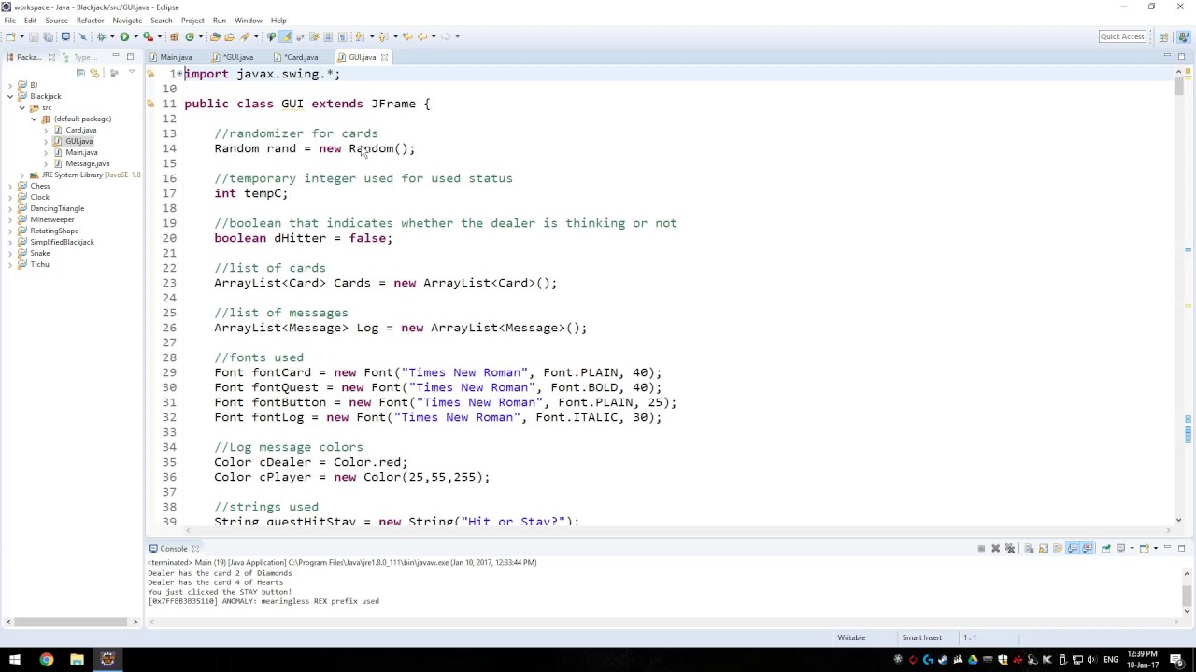Image resolution: width=1196 pixels, height=672 pixels.
Task: Open the Refactor menu
Action: click(x=90, y=20)
